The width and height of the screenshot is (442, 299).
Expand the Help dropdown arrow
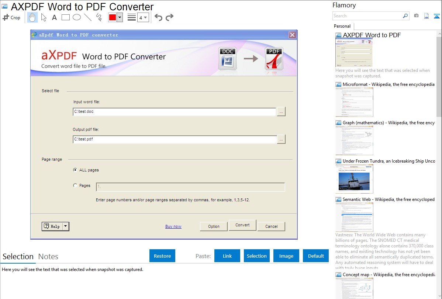pyautogui.click(x=65, y=226)
